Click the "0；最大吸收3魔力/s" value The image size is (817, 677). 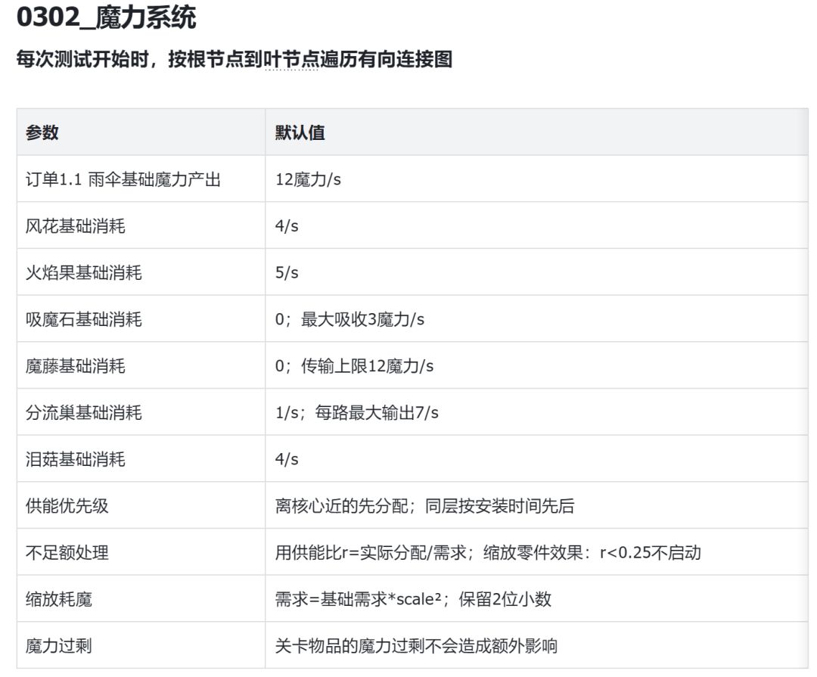(349, 319)
